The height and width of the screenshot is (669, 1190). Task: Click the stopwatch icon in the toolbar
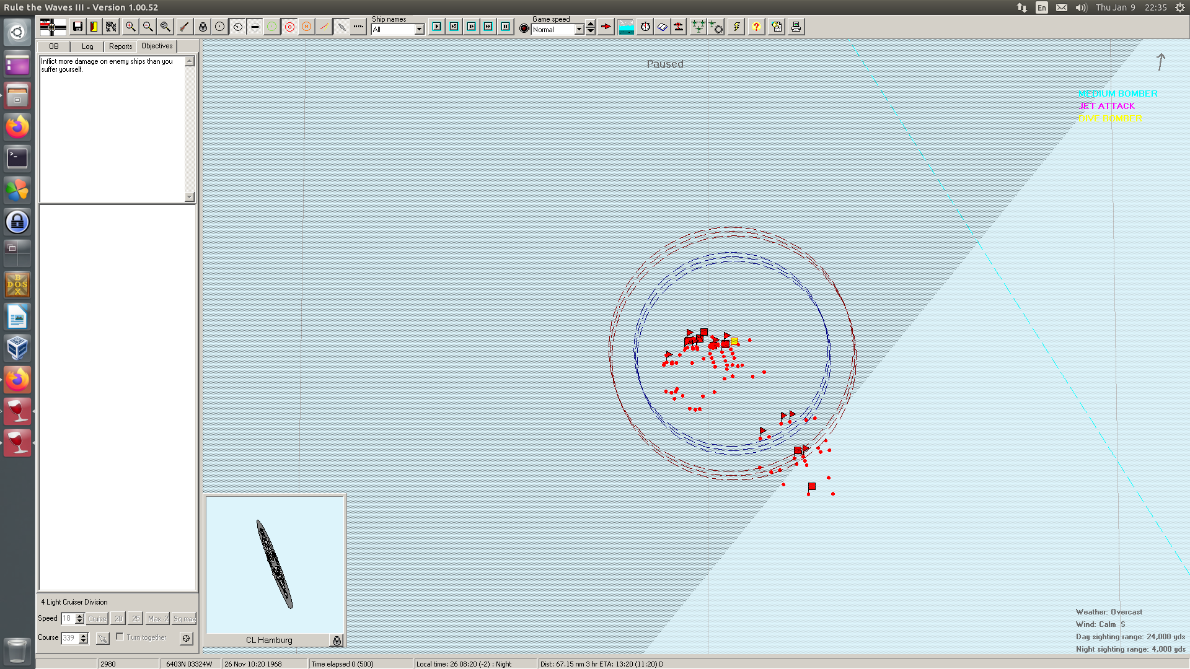[645, 27]
